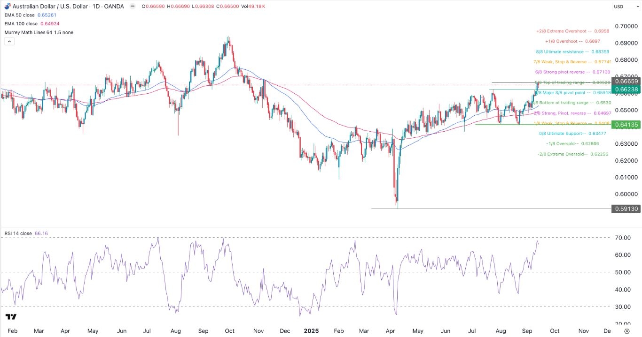Click the 0.59130 gray price tag
This screenshot has width=642, height=337.
pos(626,209)
